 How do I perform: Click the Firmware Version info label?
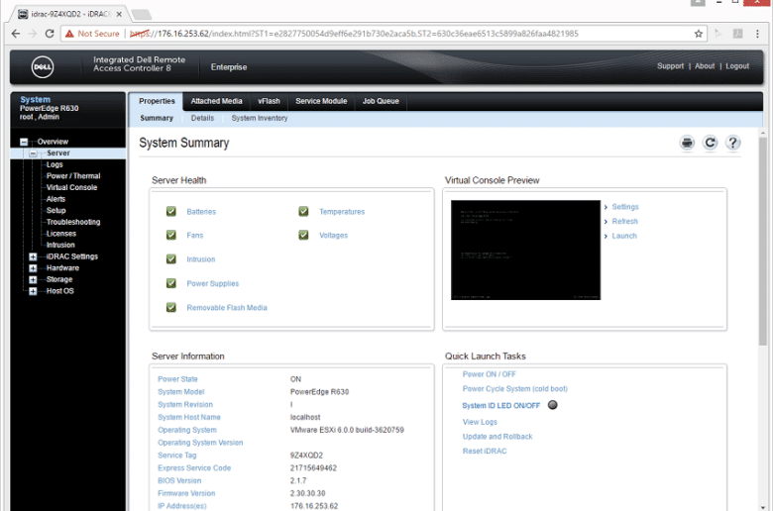pyautogui.click(x=186, y=493)
